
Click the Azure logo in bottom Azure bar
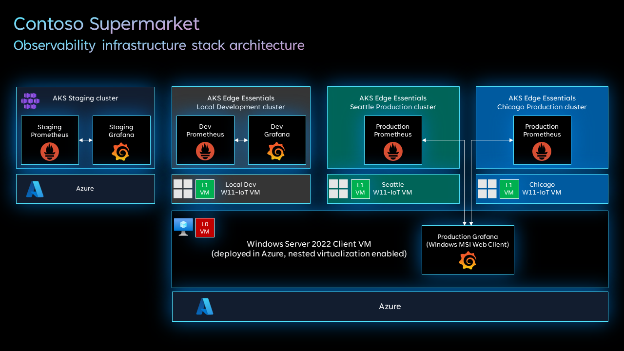tap(205, 307)
